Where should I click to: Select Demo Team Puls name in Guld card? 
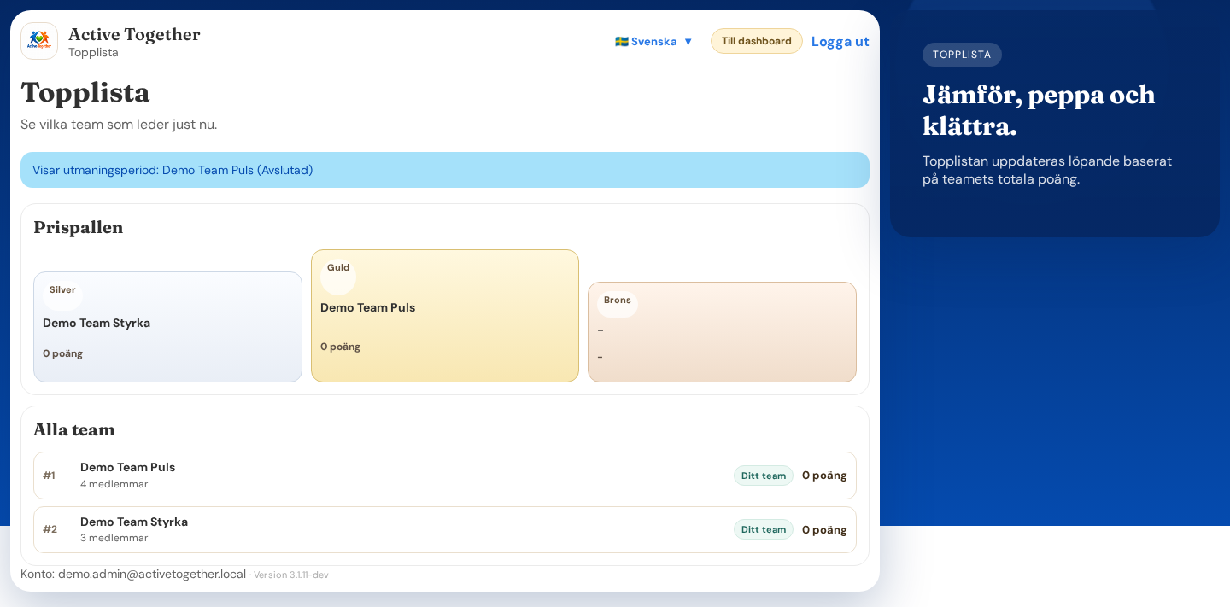[x=367, y=307]
